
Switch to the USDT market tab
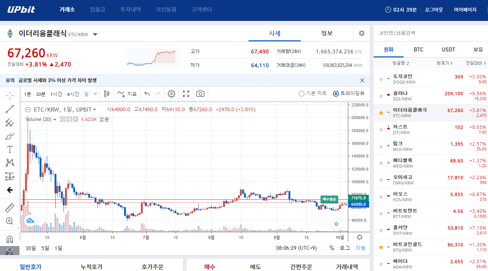tap(448, 49)
